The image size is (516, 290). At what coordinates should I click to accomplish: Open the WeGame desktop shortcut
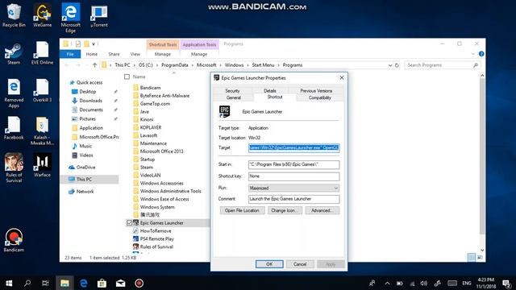click(42, 15)
